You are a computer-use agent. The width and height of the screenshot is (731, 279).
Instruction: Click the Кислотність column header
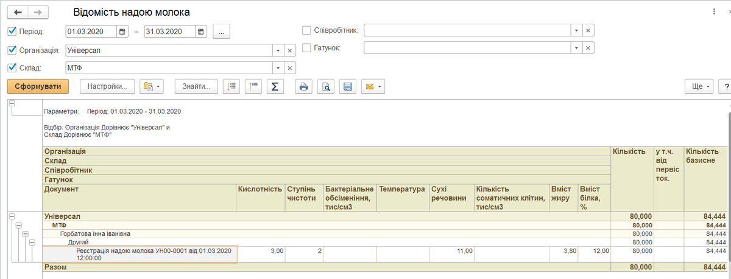pos(261,198)
